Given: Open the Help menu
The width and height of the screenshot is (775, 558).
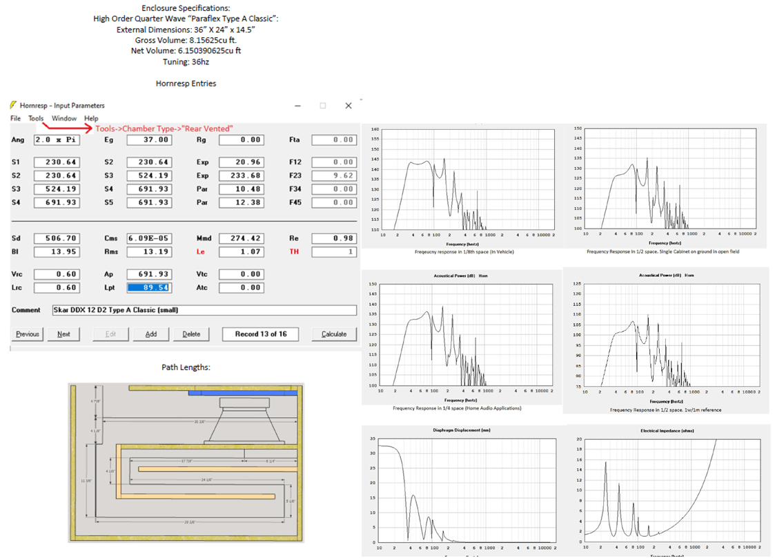Looking at the screenshot, I should (91, 118).
